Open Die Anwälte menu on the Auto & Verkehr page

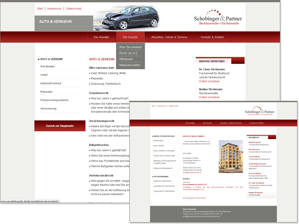pos(101,37)
